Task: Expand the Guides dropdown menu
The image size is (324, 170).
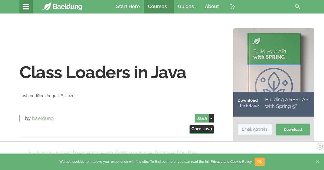Action: [187, 6]
